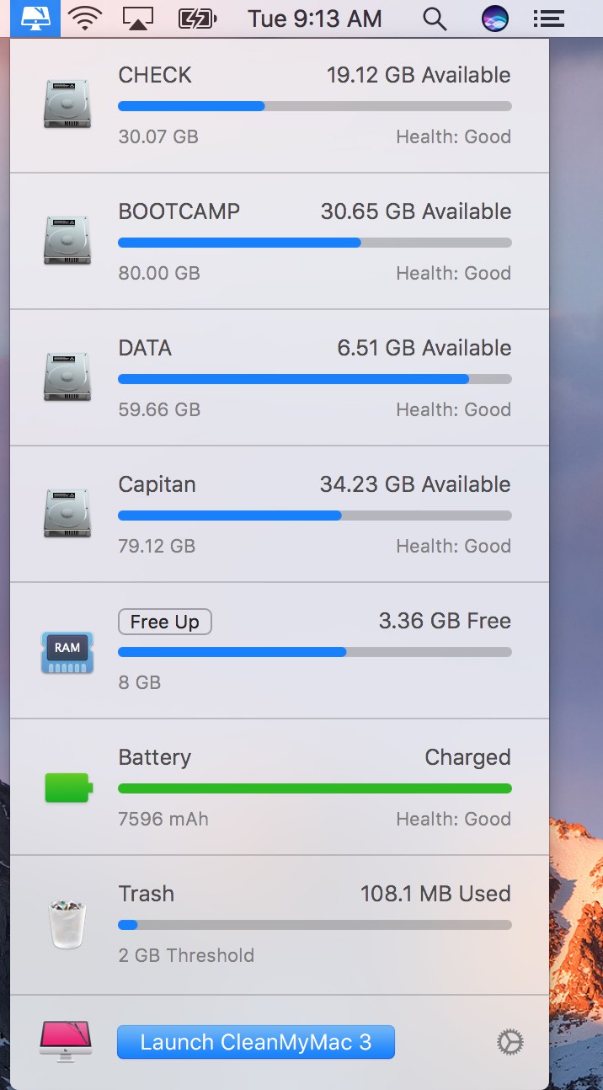Click the pink iMac CleanMyMac icon
The height and width of the screenshot is (1090, 603).
coord(66,1041)
